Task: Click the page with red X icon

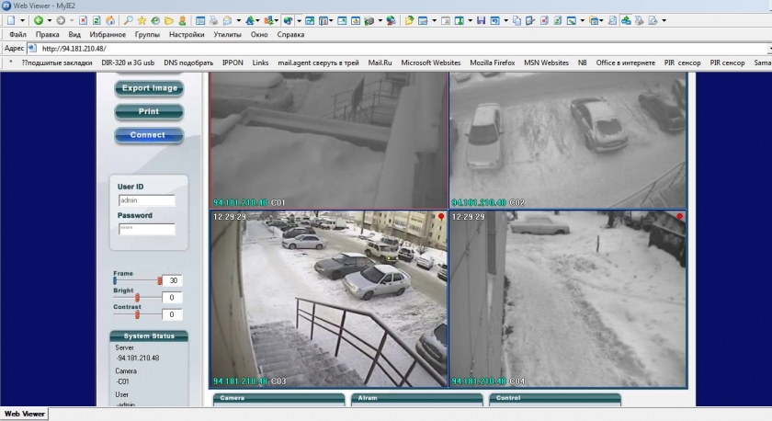Action: point(543,20)
